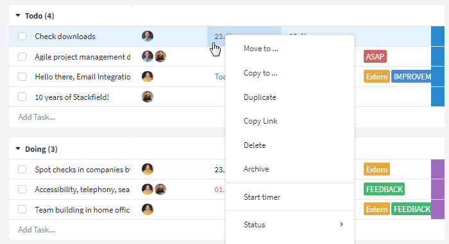The width and height of the screenshot is (449, 244).
Task: Select Copy Link in the menu
Action: [260, 121]
